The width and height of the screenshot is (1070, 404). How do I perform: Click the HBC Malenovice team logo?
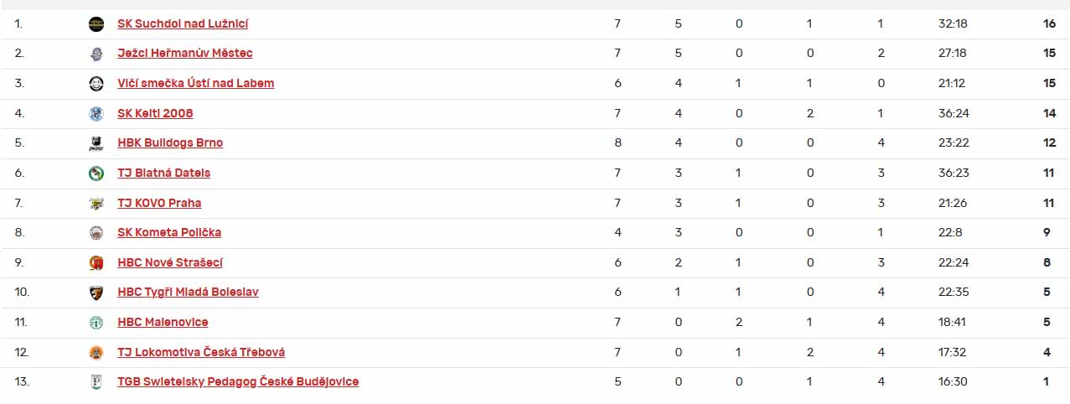pyautogui.click(x=96, y=323)
